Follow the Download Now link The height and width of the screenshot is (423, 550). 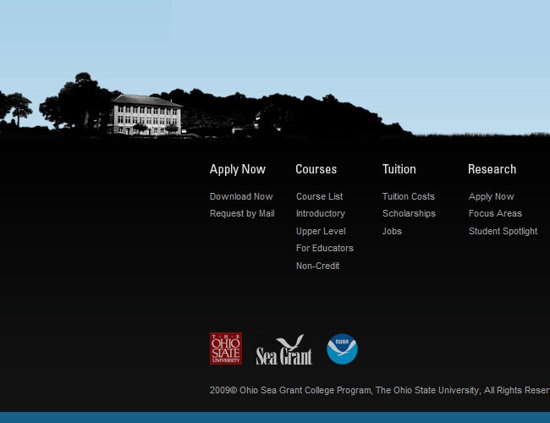pos(241,196)
